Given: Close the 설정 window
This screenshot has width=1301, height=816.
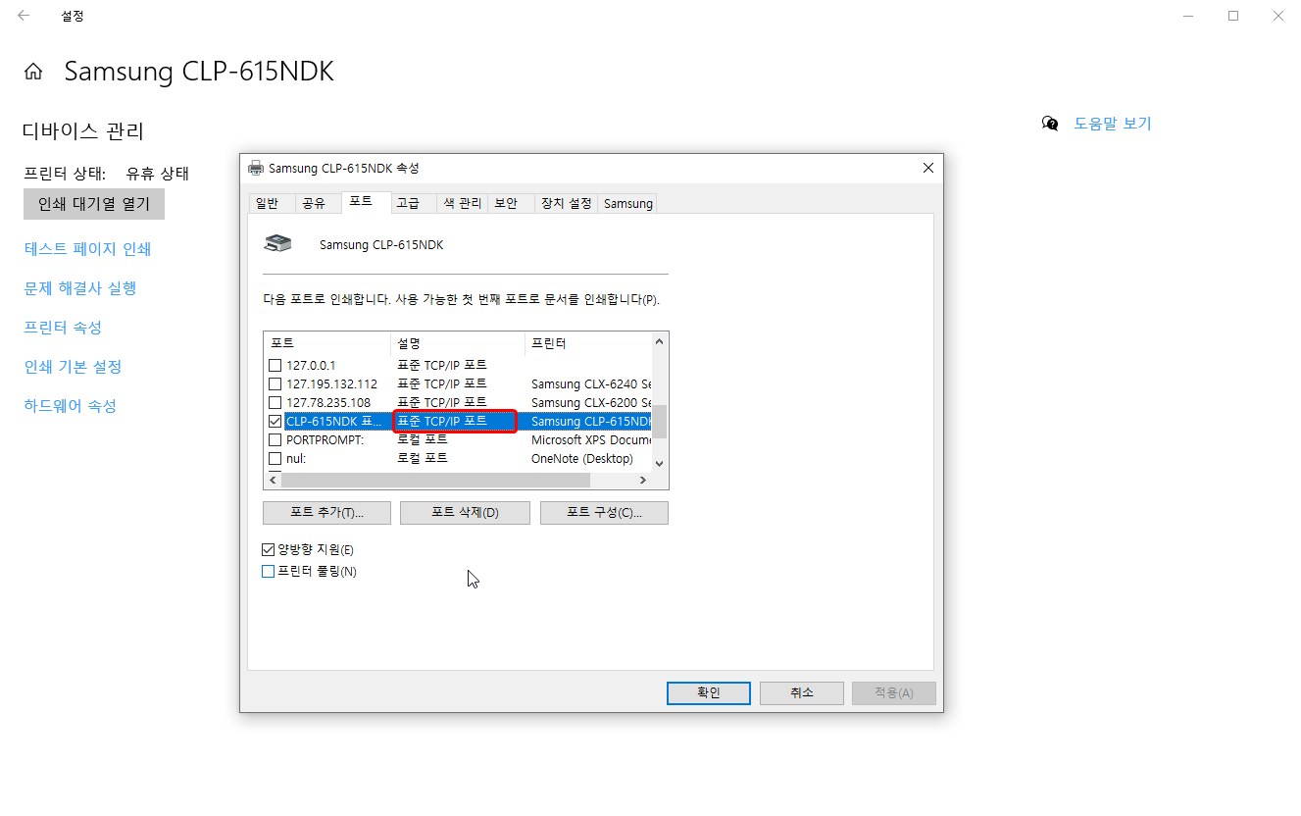Looking at the screenshot, I should click(x=1278, y=16).
